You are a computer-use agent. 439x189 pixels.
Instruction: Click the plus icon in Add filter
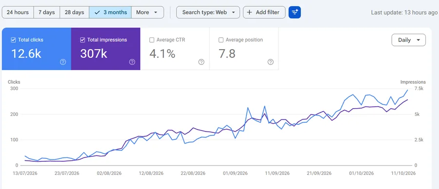[249, 12]
